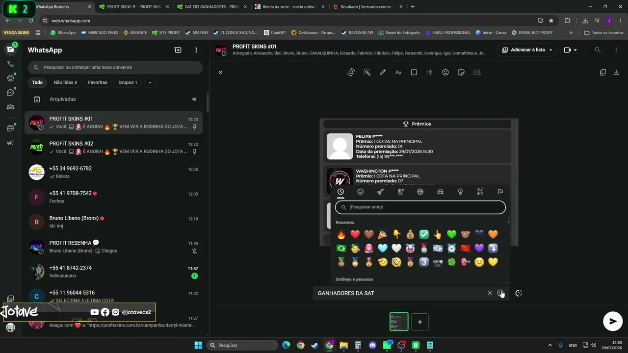Open the Bruno Líbano (Bronx) chat
The width and height of the screenshot is (628, 353).
[x=114, y=222]
